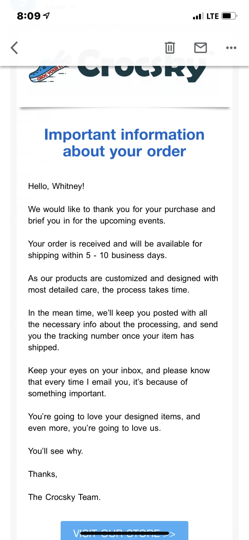
Task: Mark email unread via envelope icon
Action: (x=201, y=48)
